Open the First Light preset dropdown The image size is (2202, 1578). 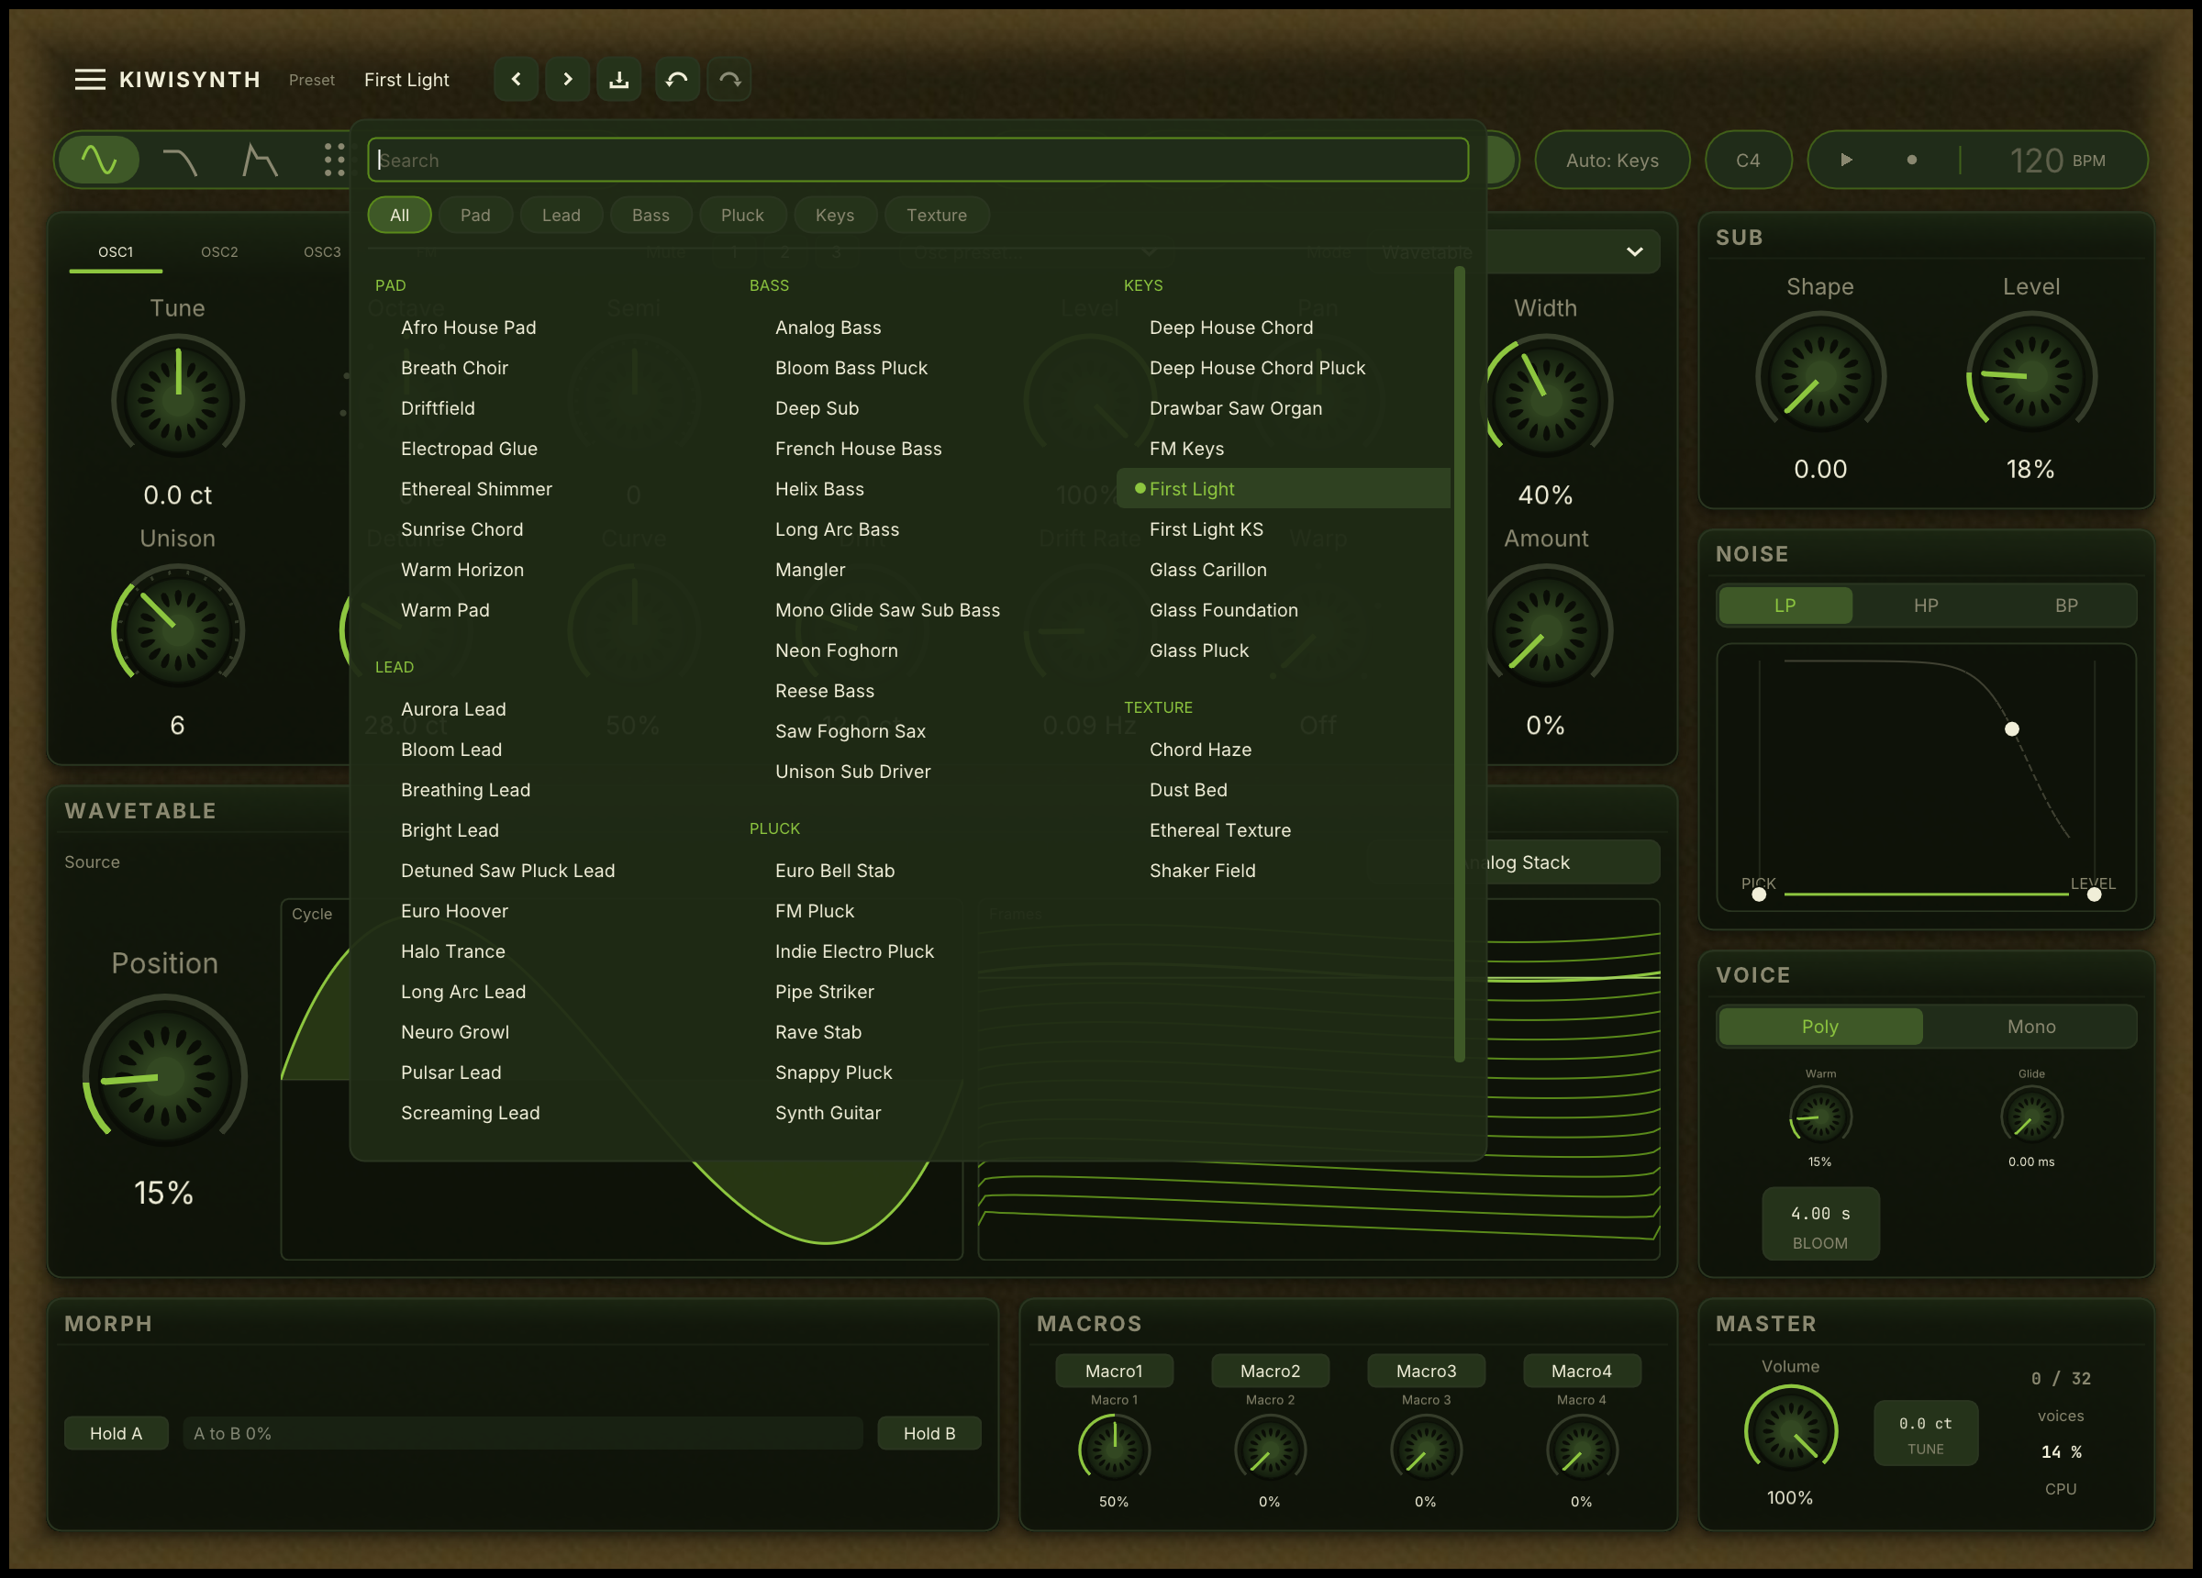406,80
